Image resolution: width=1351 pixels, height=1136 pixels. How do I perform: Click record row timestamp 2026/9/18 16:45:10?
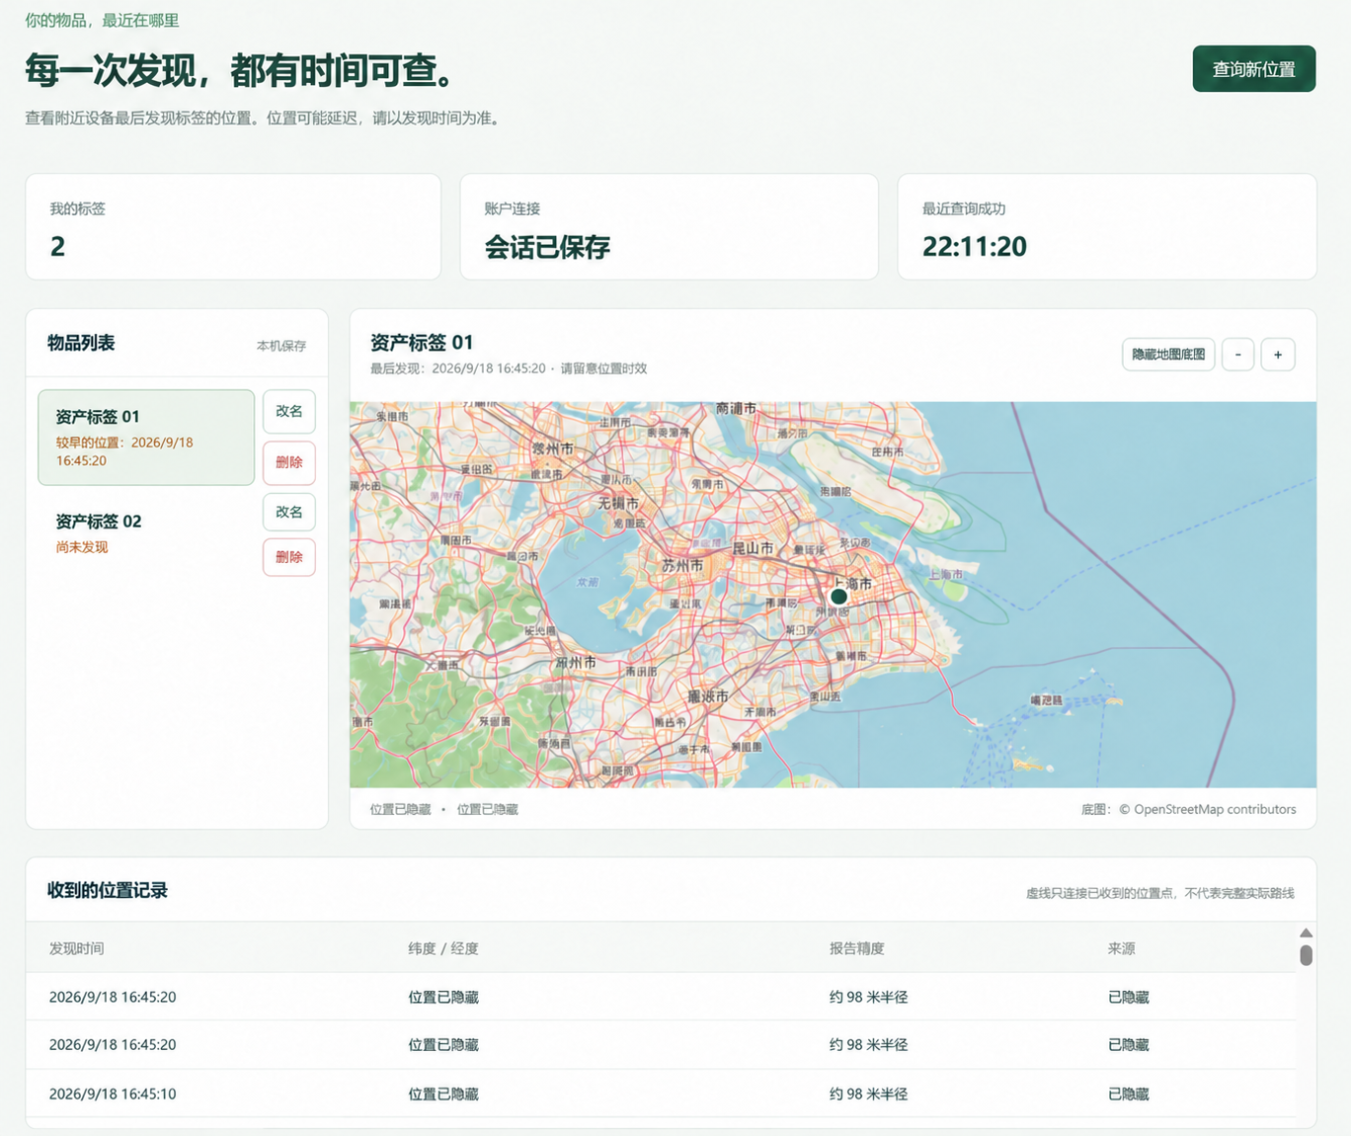coord(113,1094)
